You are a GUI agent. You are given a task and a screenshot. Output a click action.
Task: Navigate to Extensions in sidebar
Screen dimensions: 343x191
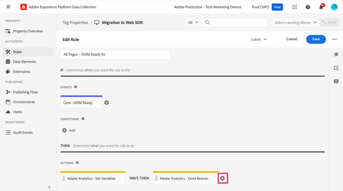[21, 72]
